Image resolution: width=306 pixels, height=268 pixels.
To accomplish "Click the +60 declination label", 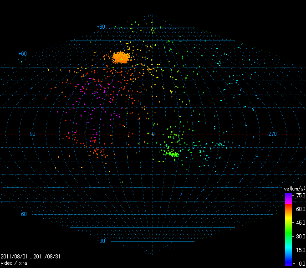I will pyautogui.click(x=22, y=54).
